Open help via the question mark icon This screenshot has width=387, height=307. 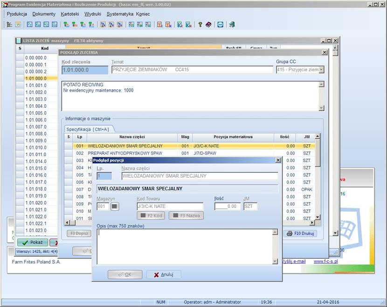[200, 25]
